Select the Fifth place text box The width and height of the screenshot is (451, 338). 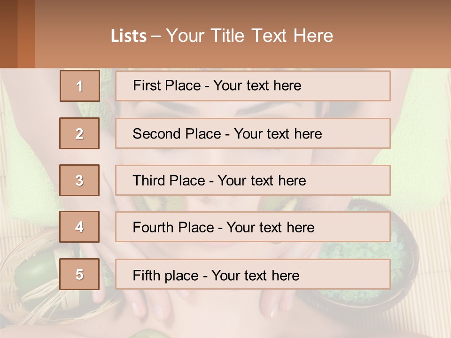coord(253,274)
